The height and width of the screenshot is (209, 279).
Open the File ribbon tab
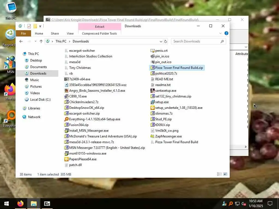(x=23, y=33)
